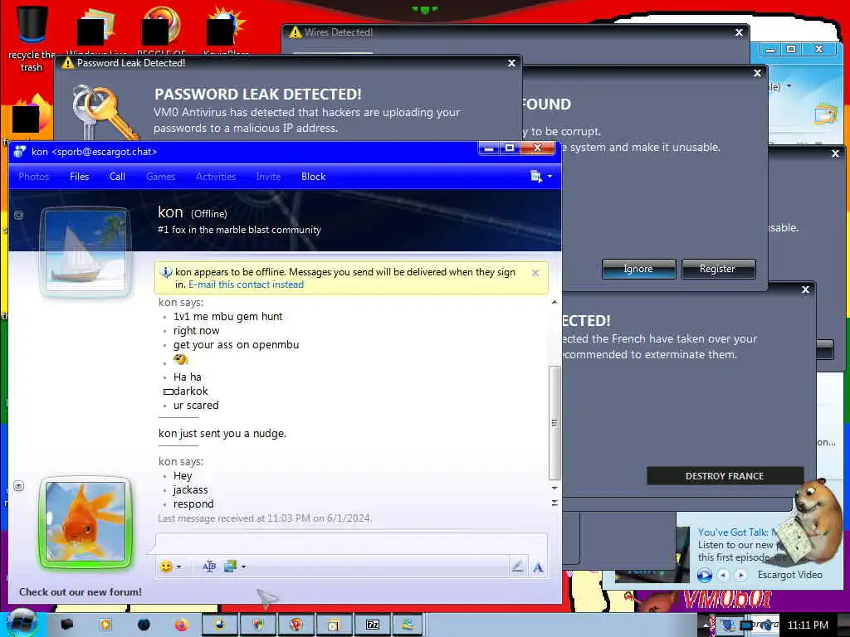Open the 7z taskbar button
Screen dimensions: 850x637
(373, 625)
